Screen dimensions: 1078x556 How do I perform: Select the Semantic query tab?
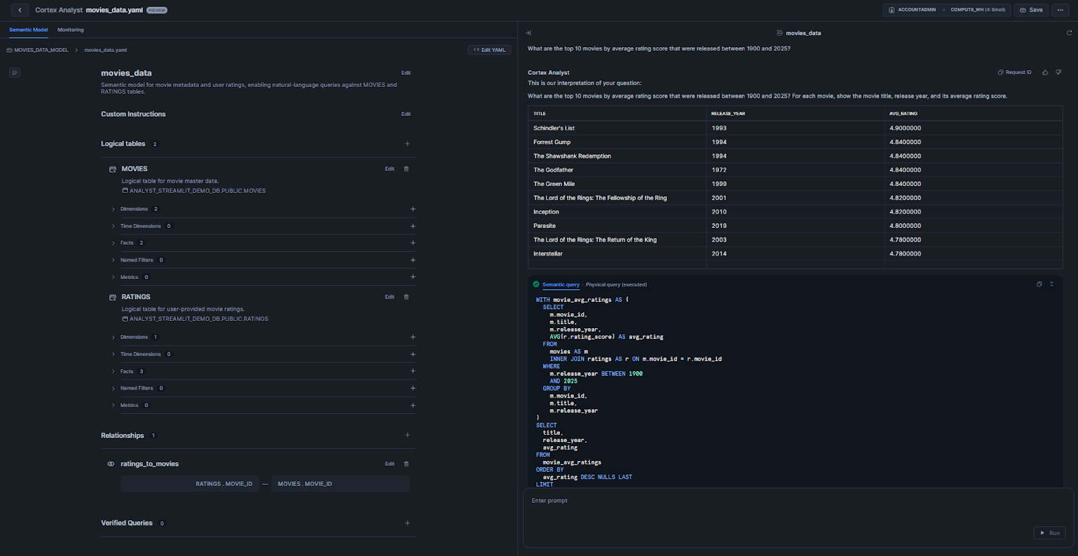(x=561, y=284)
